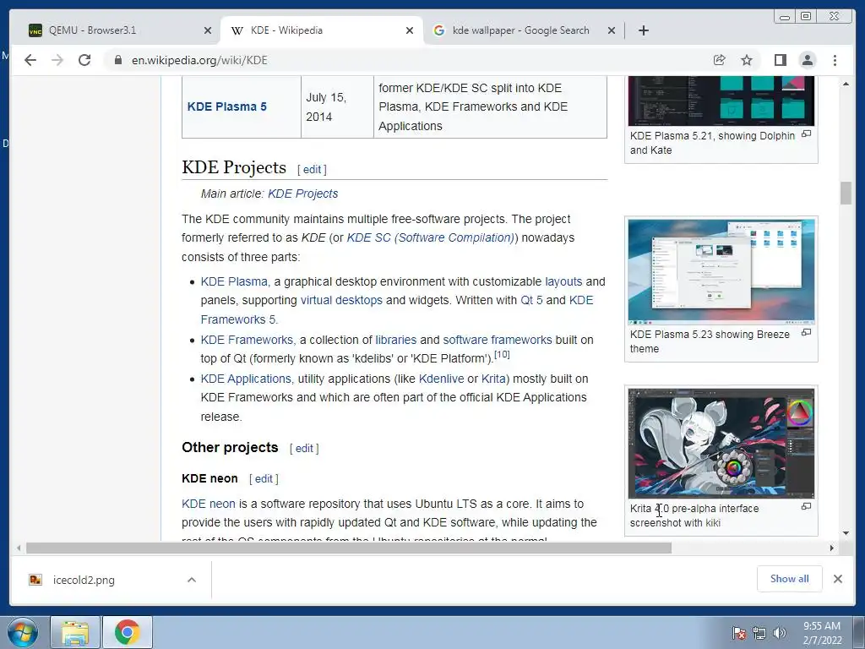Switch to kde wallpaper Google Search tab
The image size is (865, 649).
(x=520, y=30)
